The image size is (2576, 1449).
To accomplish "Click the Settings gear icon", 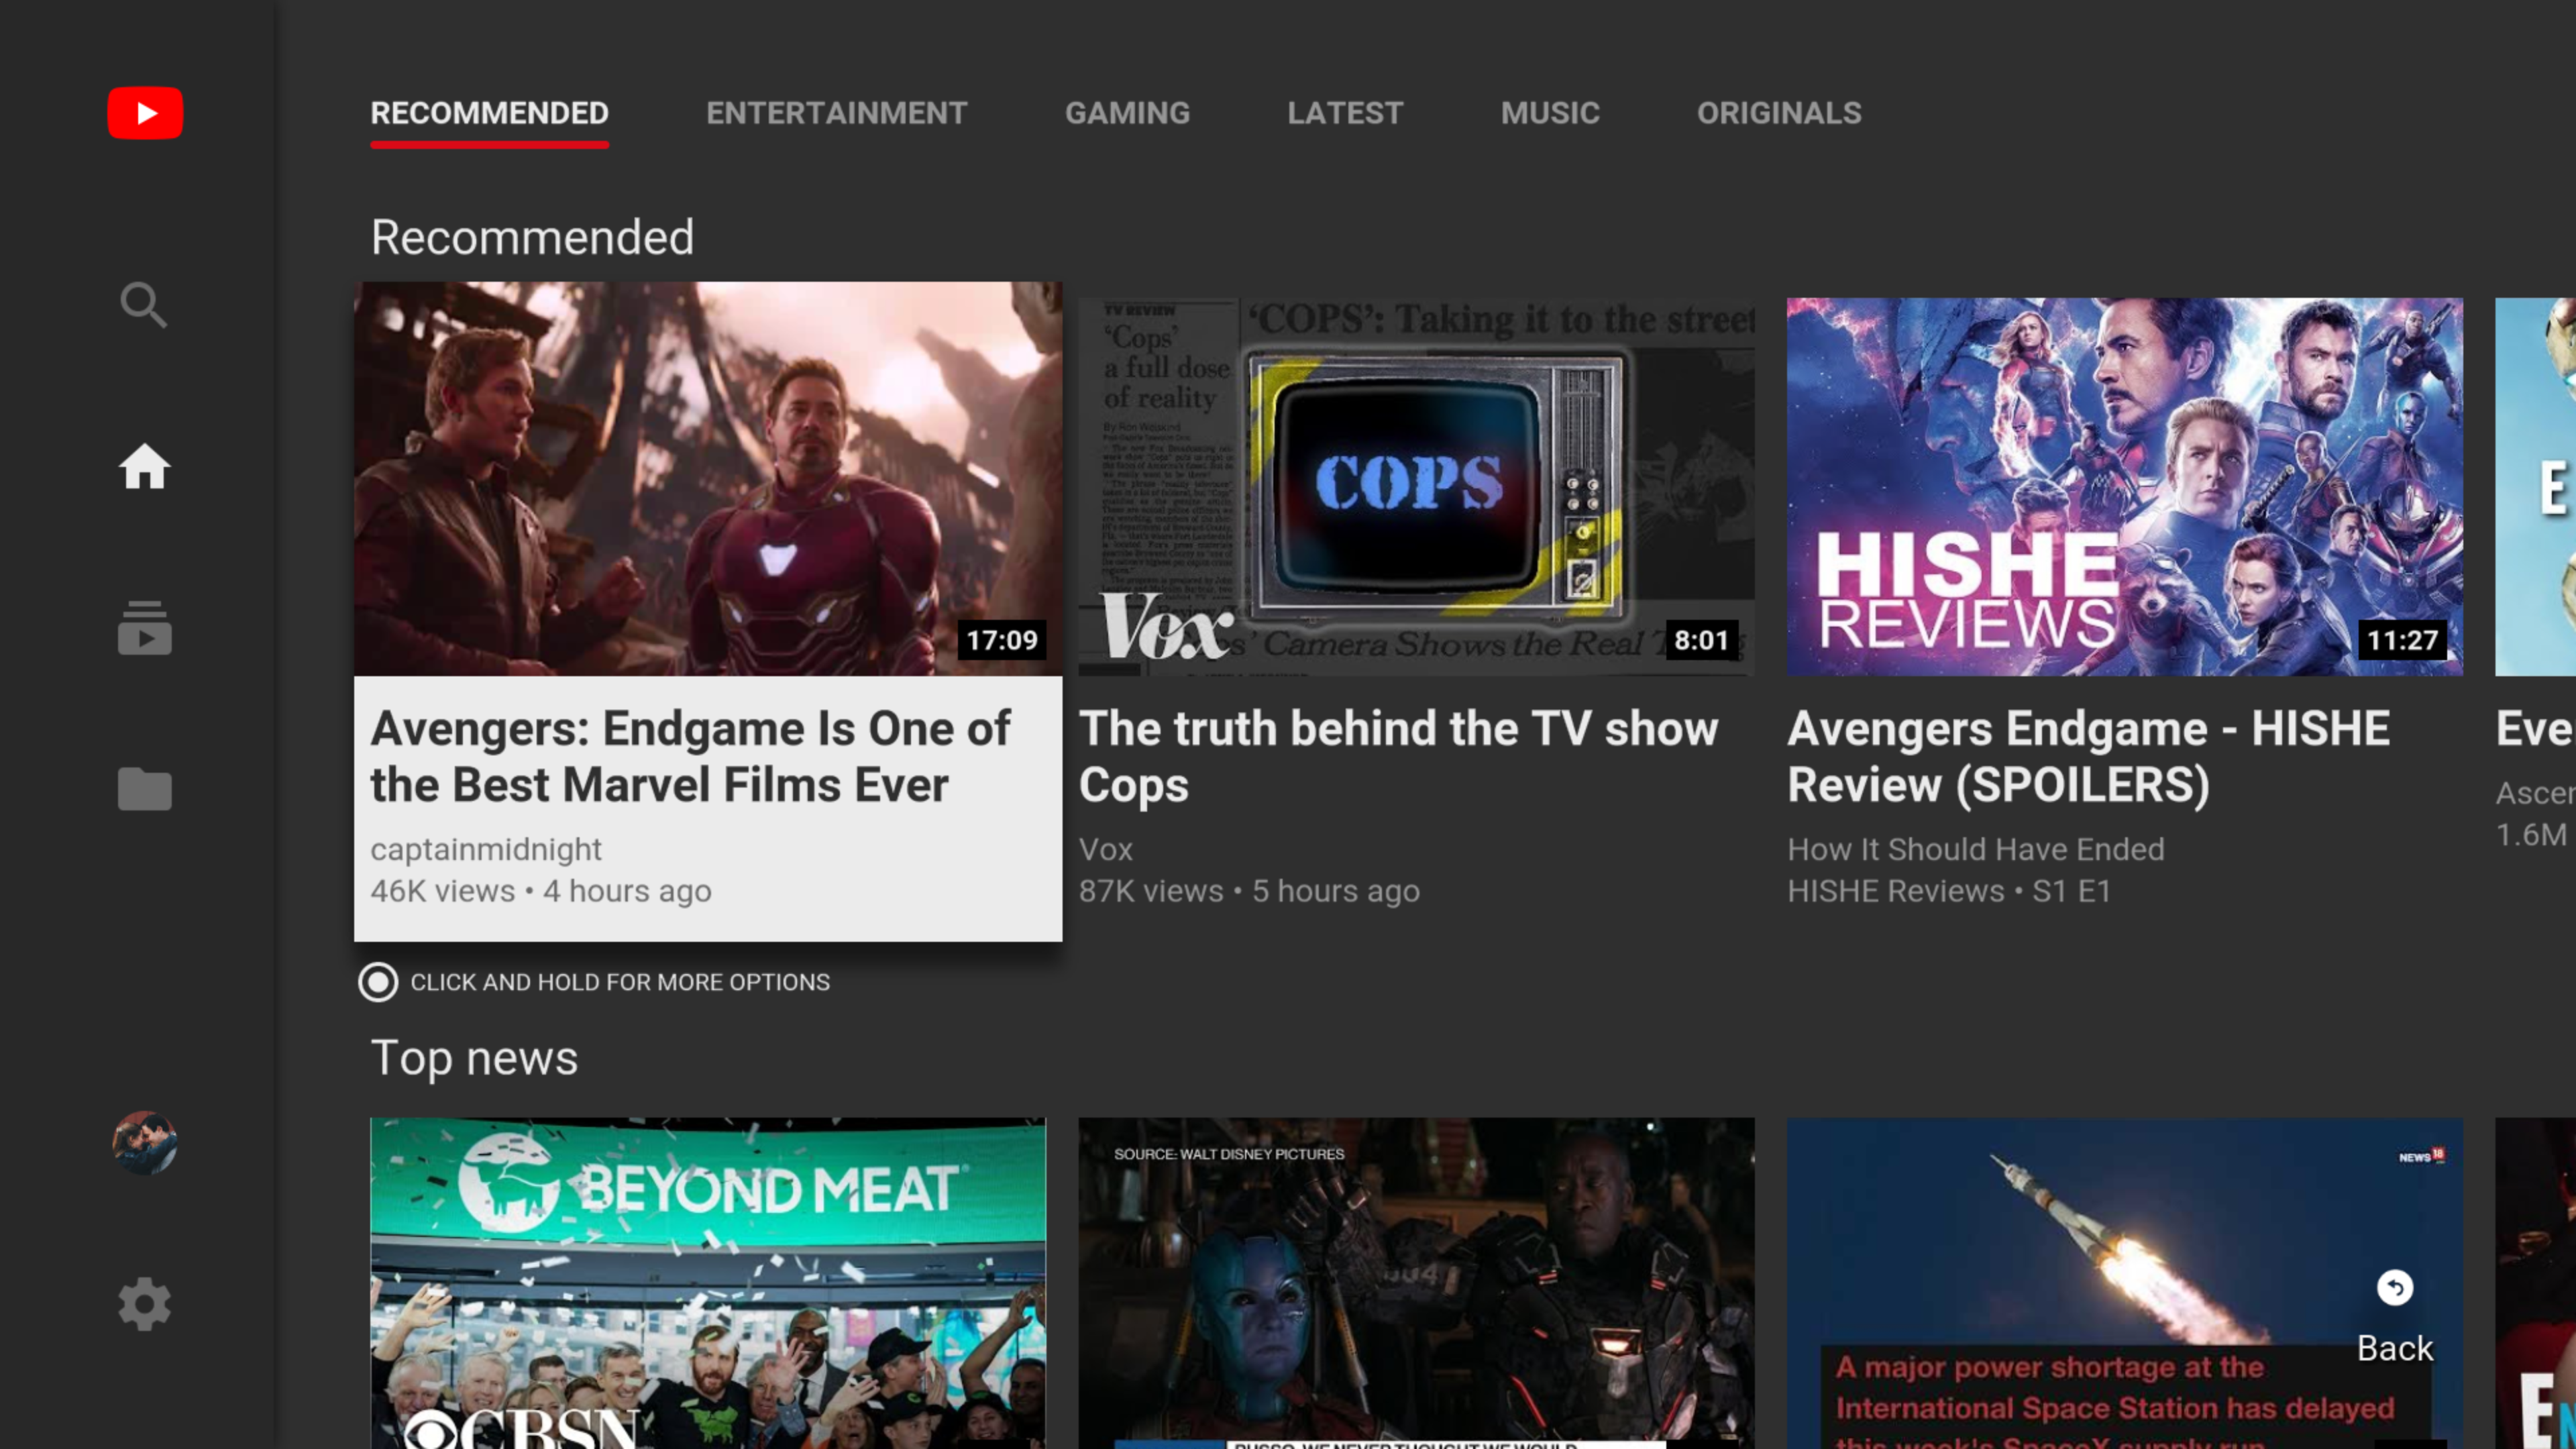I will 144,1304.
